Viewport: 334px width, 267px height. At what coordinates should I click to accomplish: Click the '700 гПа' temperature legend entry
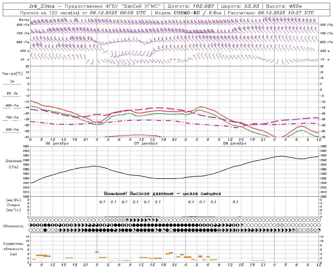(12, 118)
